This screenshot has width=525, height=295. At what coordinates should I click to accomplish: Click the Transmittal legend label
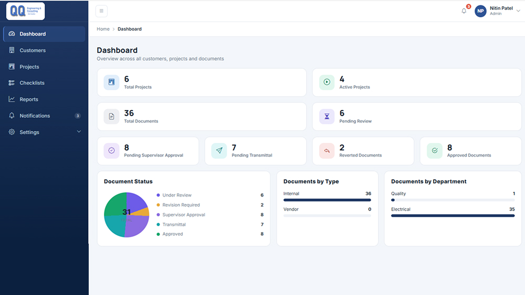click(x=174, y=224)
